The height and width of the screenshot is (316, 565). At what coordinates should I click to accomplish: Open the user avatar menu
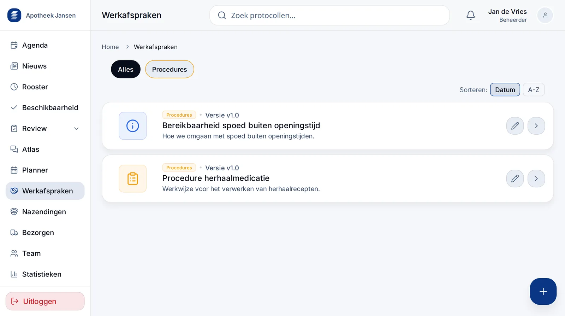tap(545, 15)
